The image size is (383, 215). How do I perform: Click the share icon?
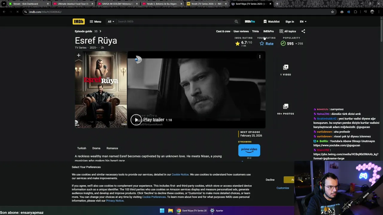point(303,31)
